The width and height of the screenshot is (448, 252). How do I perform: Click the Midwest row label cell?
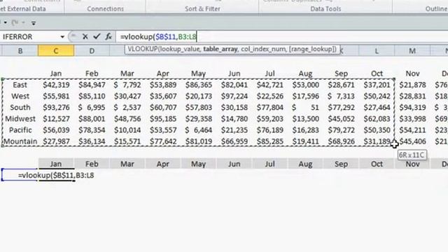click(20, 118)
